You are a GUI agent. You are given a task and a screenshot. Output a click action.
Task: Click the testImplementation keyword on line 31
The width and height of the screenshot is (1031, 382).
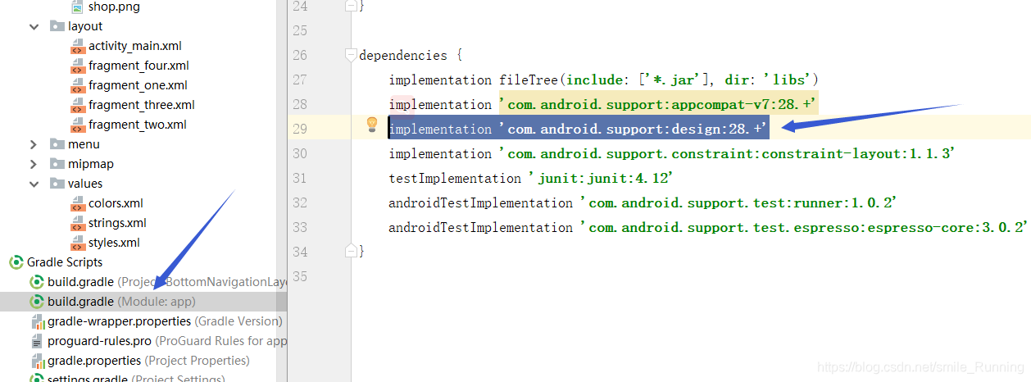(x=455, y=178)
